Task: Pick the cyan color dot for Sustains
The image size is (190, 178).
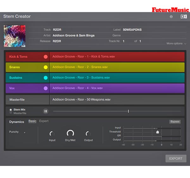Action: click(46, 78)
